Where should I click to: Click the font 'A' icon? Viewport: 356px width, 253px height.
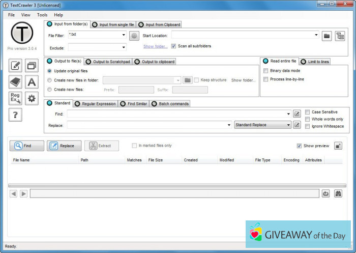[x=32, y=82]
